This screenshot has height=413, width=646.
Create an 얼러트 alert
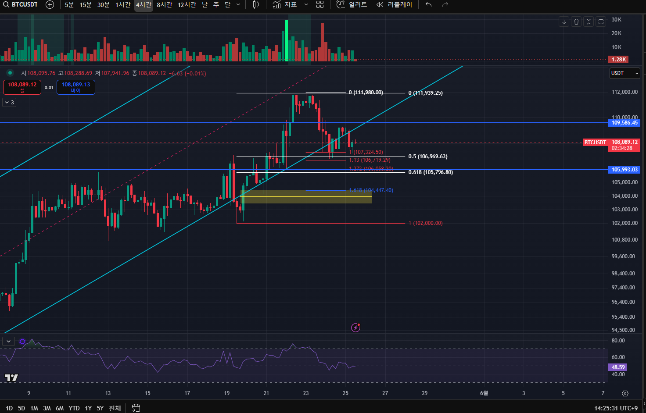point(352,5)
